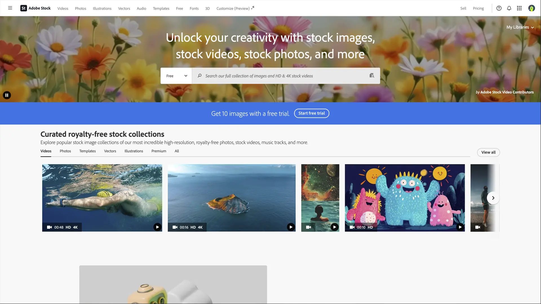Pause the hero background video
Image resolution: width=541 pixels, height=304 pixels.
click(x=7, y=95)
